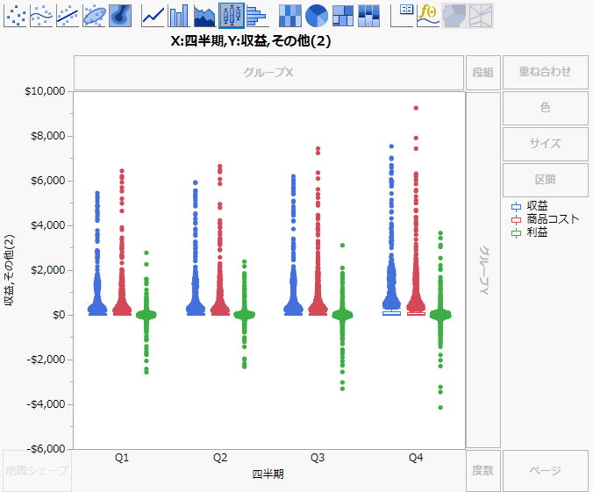Switch to the Pie chart icon
Viewport: 593px width, 492px height.
click(x=317, y=15)
